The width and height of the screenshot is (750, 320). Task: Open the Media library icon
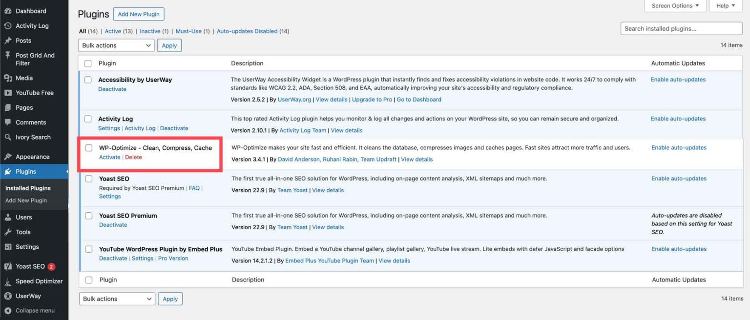[7, 78]
